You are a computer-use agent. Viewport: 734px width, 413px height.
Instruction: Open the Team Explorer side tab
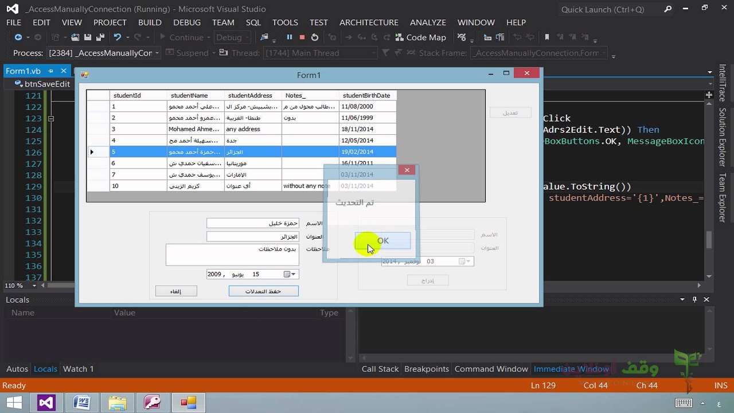tap(723, 197)
